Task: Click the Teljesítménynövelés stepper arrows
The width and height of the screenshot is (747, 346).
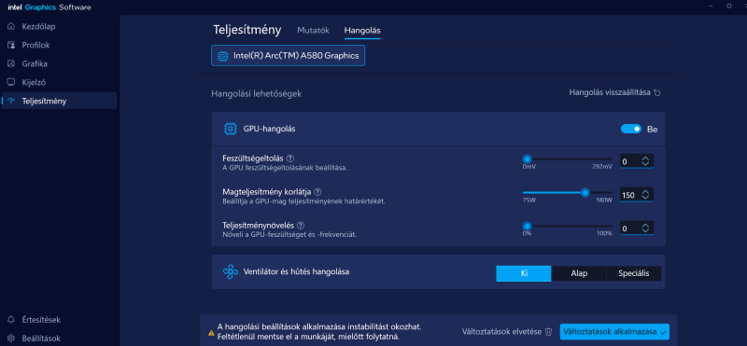Action: click(x=645, y=228)
